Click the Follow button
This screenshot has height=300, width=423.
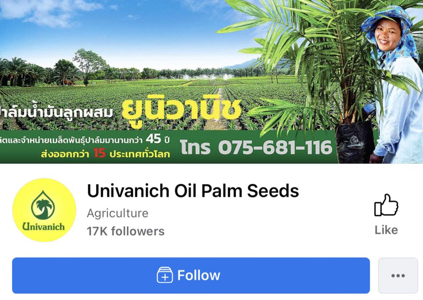click(x=191, y=275)
